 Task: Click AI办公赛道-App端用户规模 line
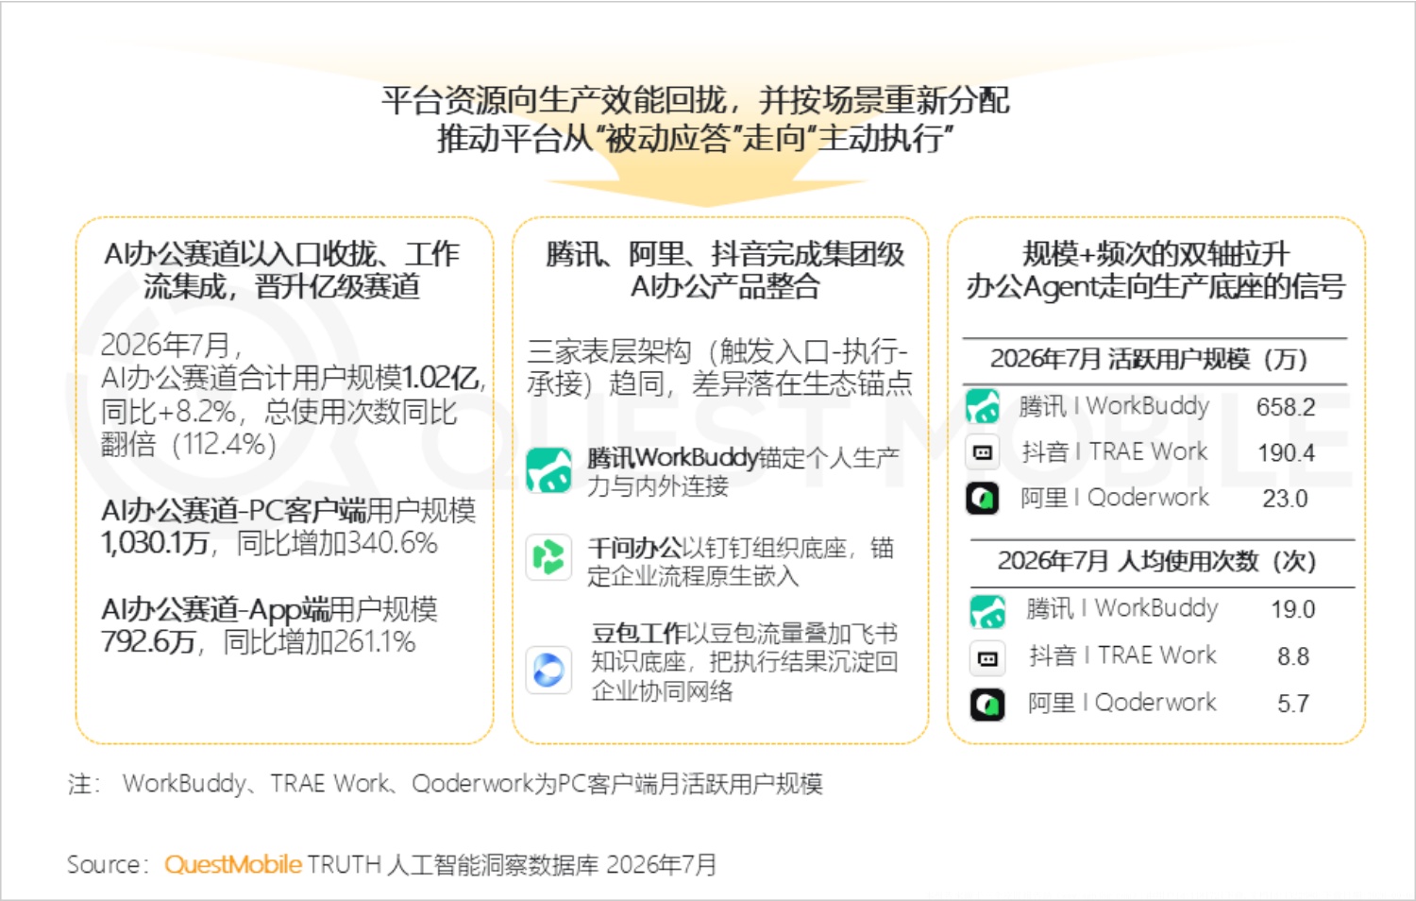coord(269,610)
